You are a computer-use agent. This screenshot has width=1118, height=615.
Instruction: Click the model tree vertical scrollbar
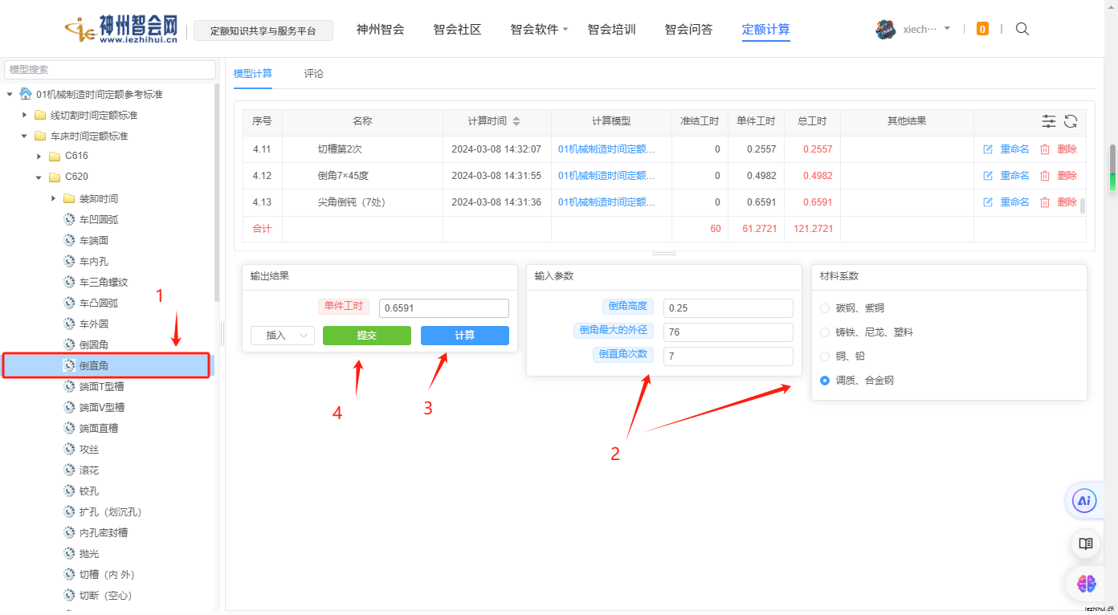click(x=216, y=193)
